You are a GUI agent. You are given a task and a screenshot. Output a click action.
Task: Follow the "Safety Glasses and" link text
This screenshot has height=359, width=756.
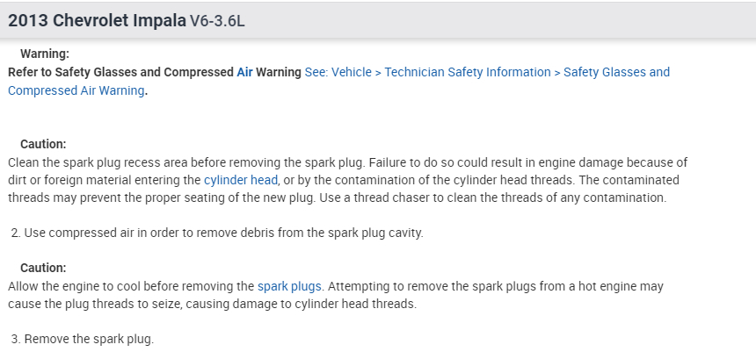[x=616, y=72]
